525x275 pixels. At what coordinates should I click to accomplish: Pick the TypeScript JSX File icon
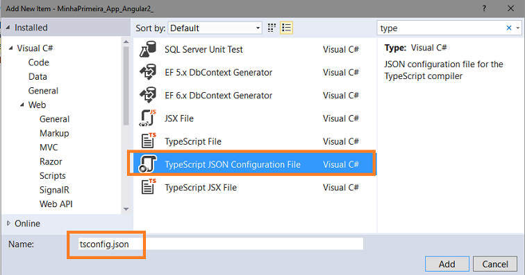pyautogui.click(x=149, y=187)
